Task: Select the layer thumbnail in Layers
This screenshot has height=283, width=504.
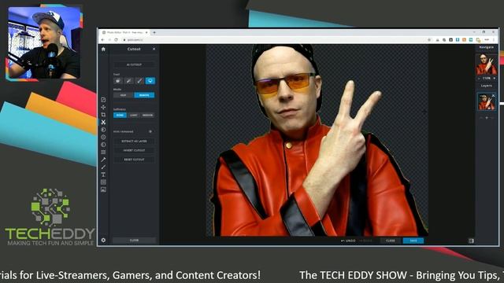Action: click(486, 101)
